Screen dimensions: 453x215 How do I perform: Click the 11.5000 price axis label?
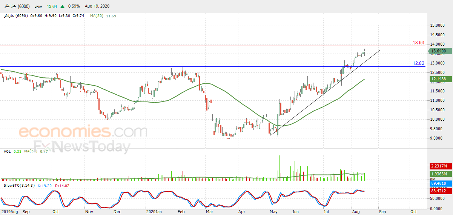[438, 91]
